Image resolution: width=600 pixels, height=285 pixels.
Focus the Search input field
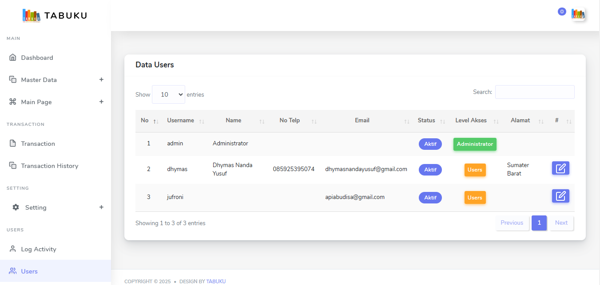click(x=534, y=92)
